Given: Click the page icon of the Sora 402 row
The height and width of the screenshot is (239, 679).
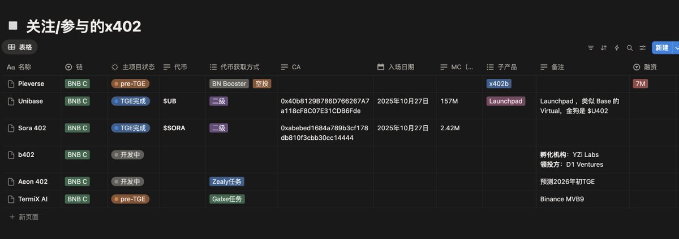Looking at the screenshot, I should 11,128.
